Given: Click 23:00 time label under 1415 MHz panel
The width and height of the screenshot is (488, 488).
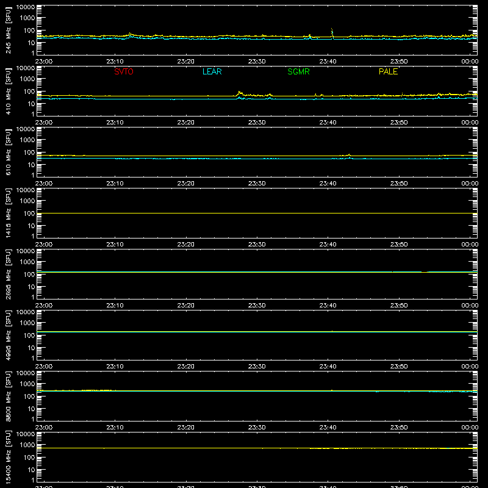Looking at the screenshot, I should (x=44, y=245).
